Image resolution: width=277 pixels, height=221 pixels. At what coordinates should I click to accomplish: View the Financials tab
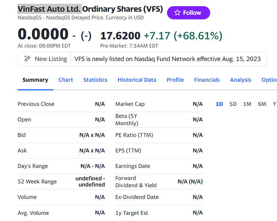(207, 80)
